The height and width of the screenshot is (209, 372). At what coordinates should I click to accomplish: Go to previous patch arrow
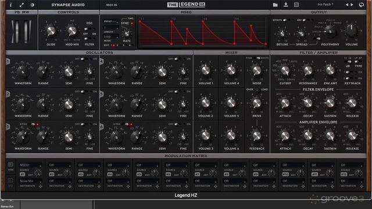347,5
